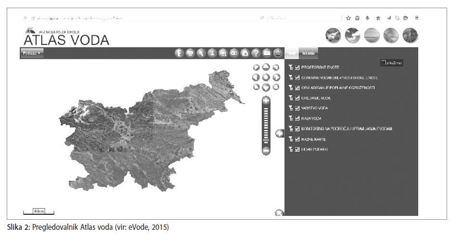Select the fourth tree-themed header circle
The width and height of the screenshot is (463, 237).
(391, 36)
